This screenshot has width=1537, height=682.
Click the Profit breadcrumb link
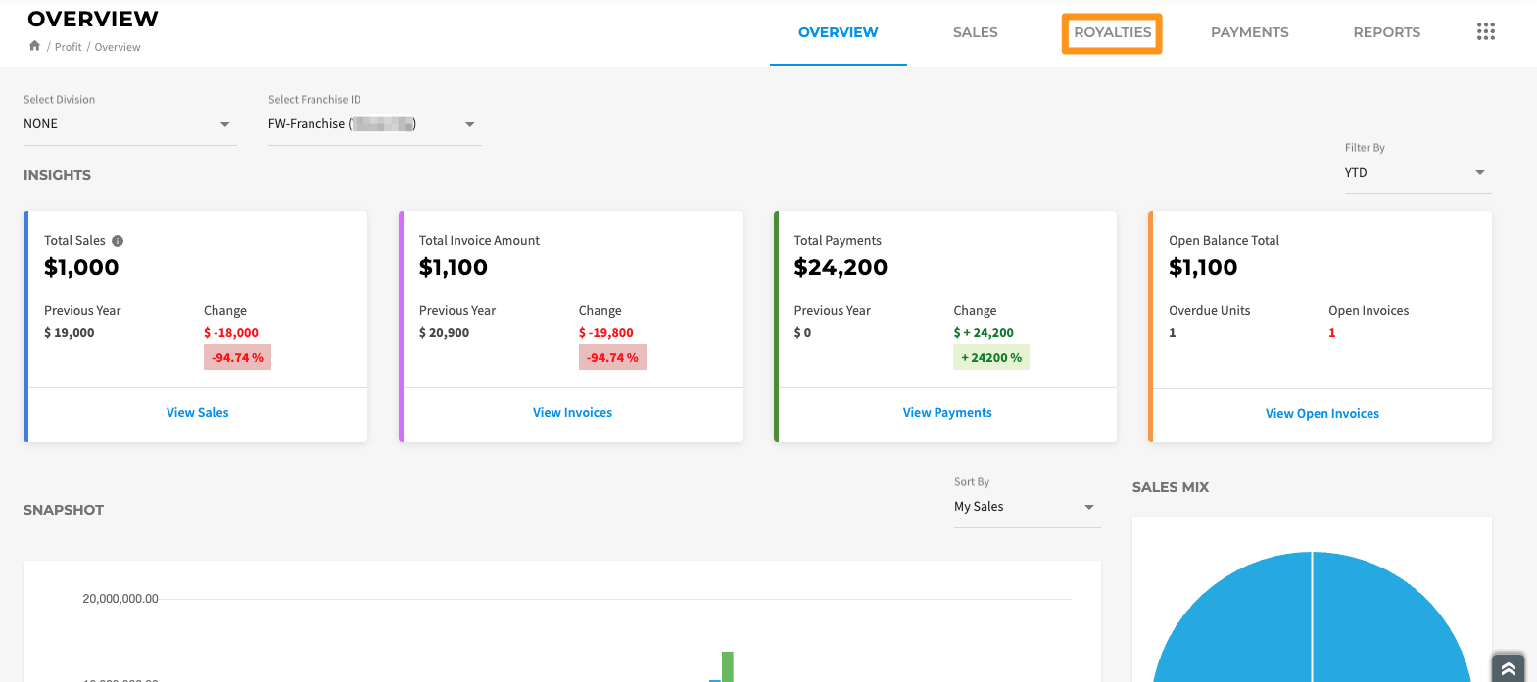point(69,47)
